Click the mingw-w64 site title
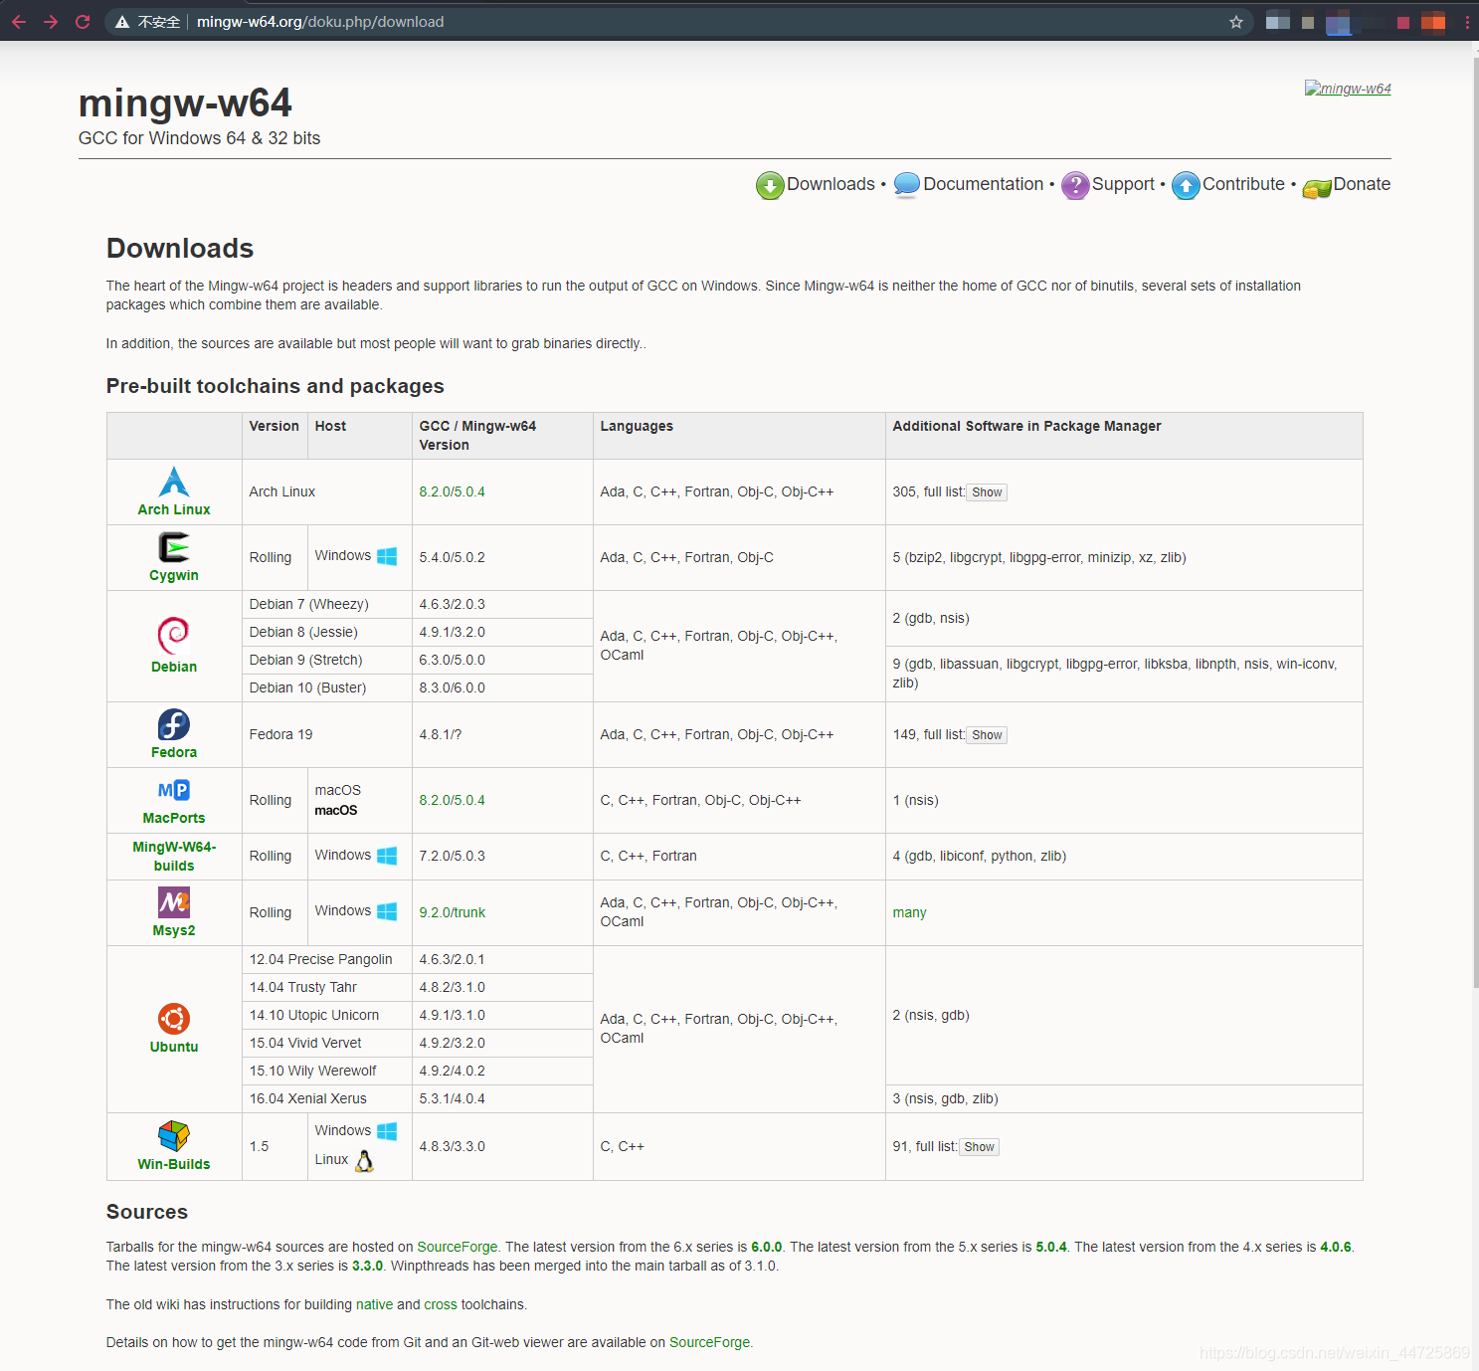This screenshot has height=1371, width=1479. 185,102
